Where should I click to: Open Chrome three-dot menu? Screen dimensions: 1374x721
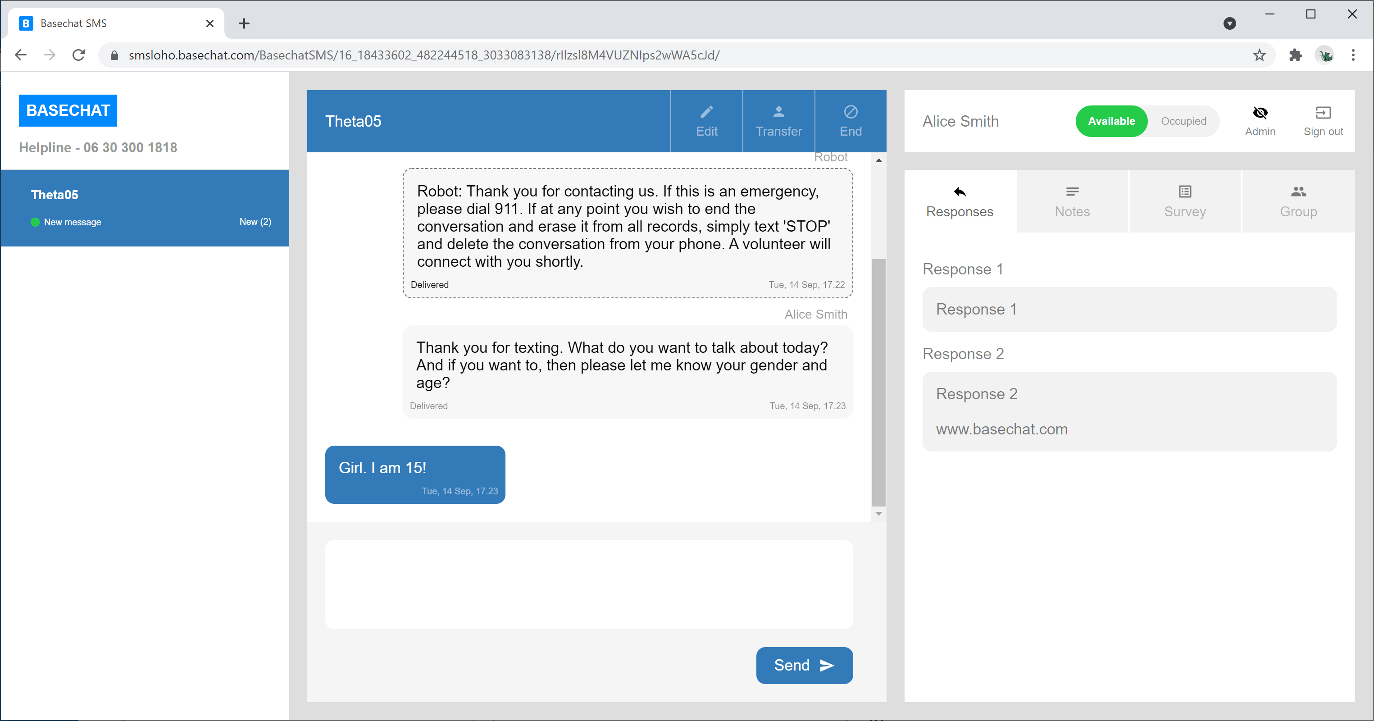point(1353,55)
